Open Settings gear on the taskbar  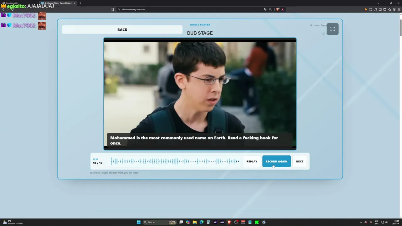click(263, 222)
